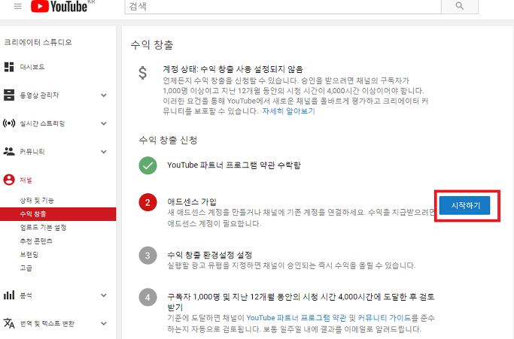Click the 실시간 스트리밍 broadcast icon
This screenshot has height=339, width=514.
pos(9,123)
